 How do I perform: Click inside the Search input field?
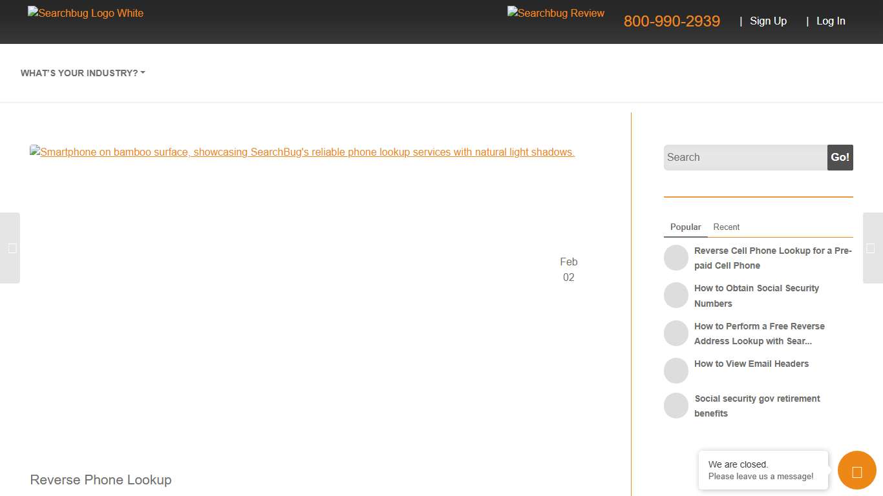[x=743, y=157]
